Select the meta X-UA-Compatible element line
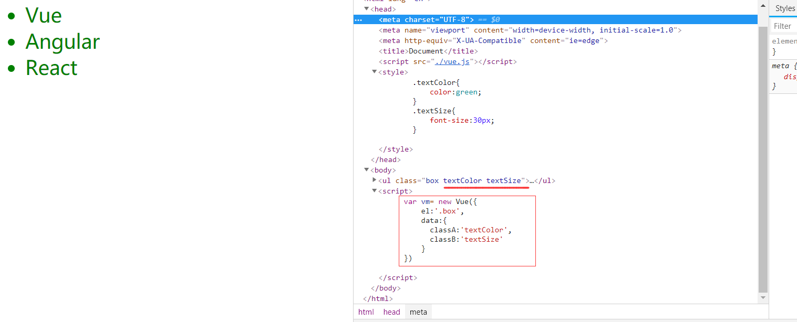 tap(493, 41)
